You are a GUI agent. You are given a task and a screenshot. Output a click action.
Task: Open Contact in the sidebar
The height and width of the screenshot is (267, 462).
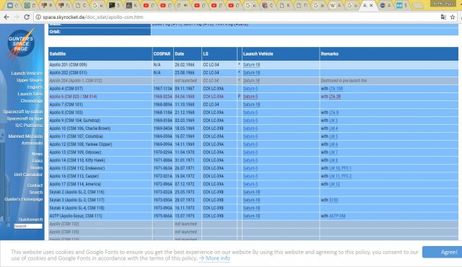pyautogui.click(x=35, y=185)
